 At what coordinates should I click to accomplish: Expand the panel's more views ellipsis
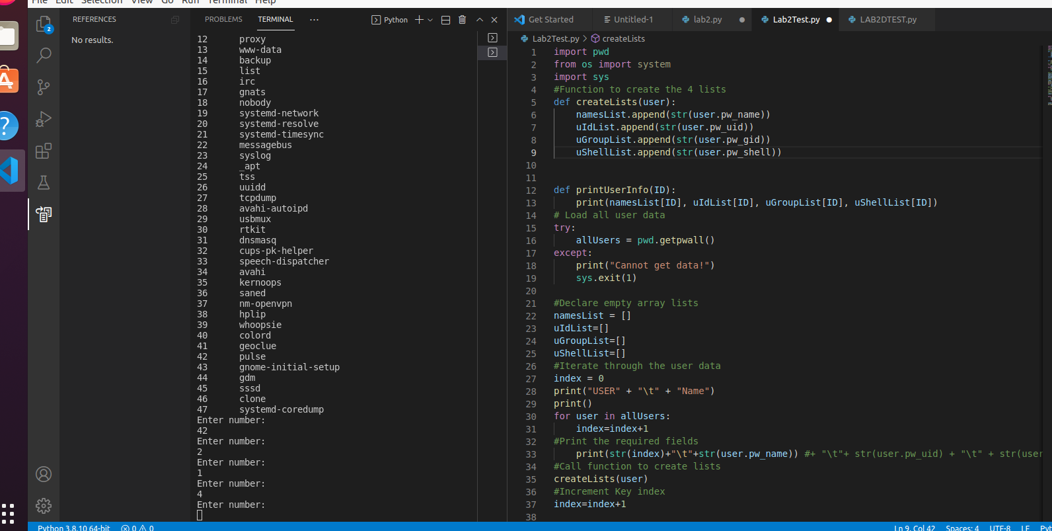(x=314, y=20)
